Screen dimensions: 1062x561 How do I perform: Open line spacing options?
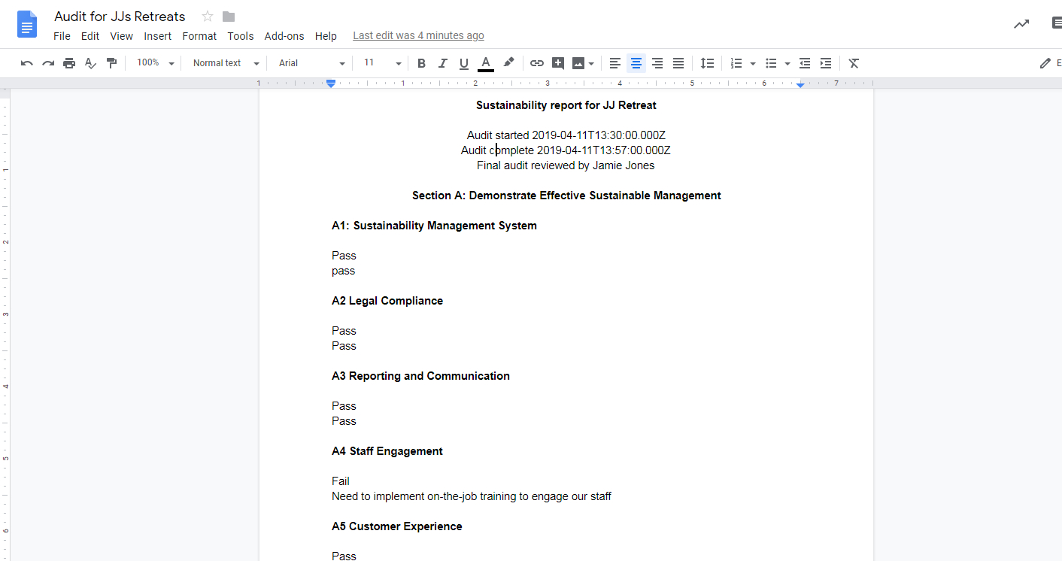click(707, 63)
